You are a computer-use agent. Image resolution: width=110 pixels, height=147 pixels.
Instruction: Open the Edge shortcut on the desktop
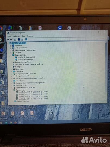click(10, 28)
